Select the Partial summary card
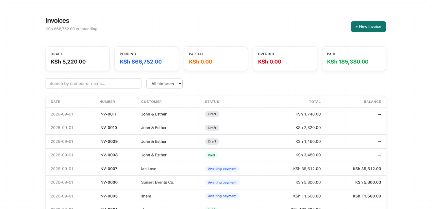 (x=216, y=59)
